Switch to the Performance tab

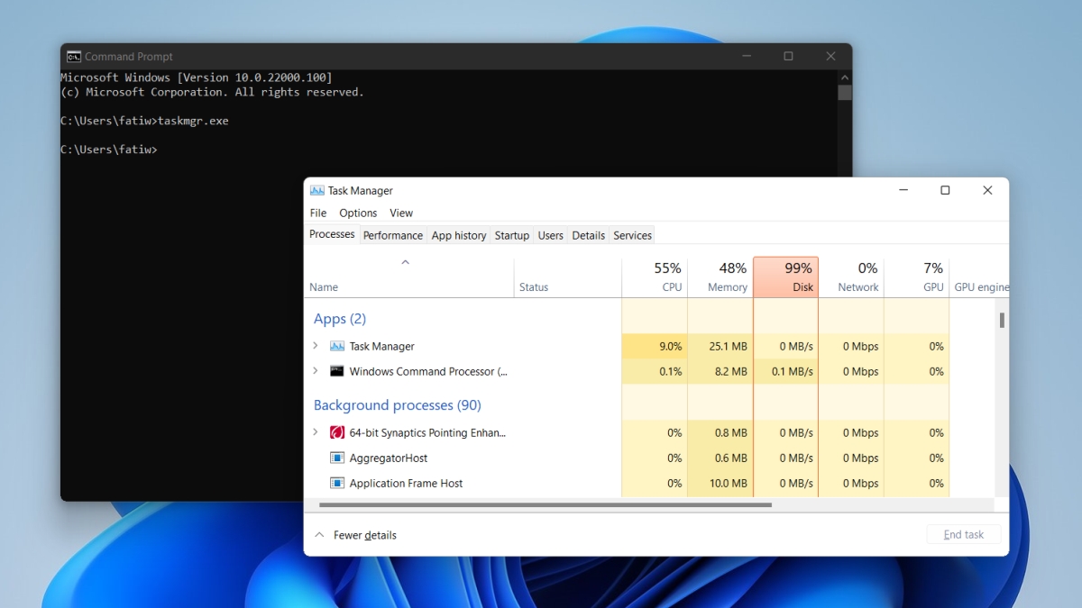click(x=393, y=235)
